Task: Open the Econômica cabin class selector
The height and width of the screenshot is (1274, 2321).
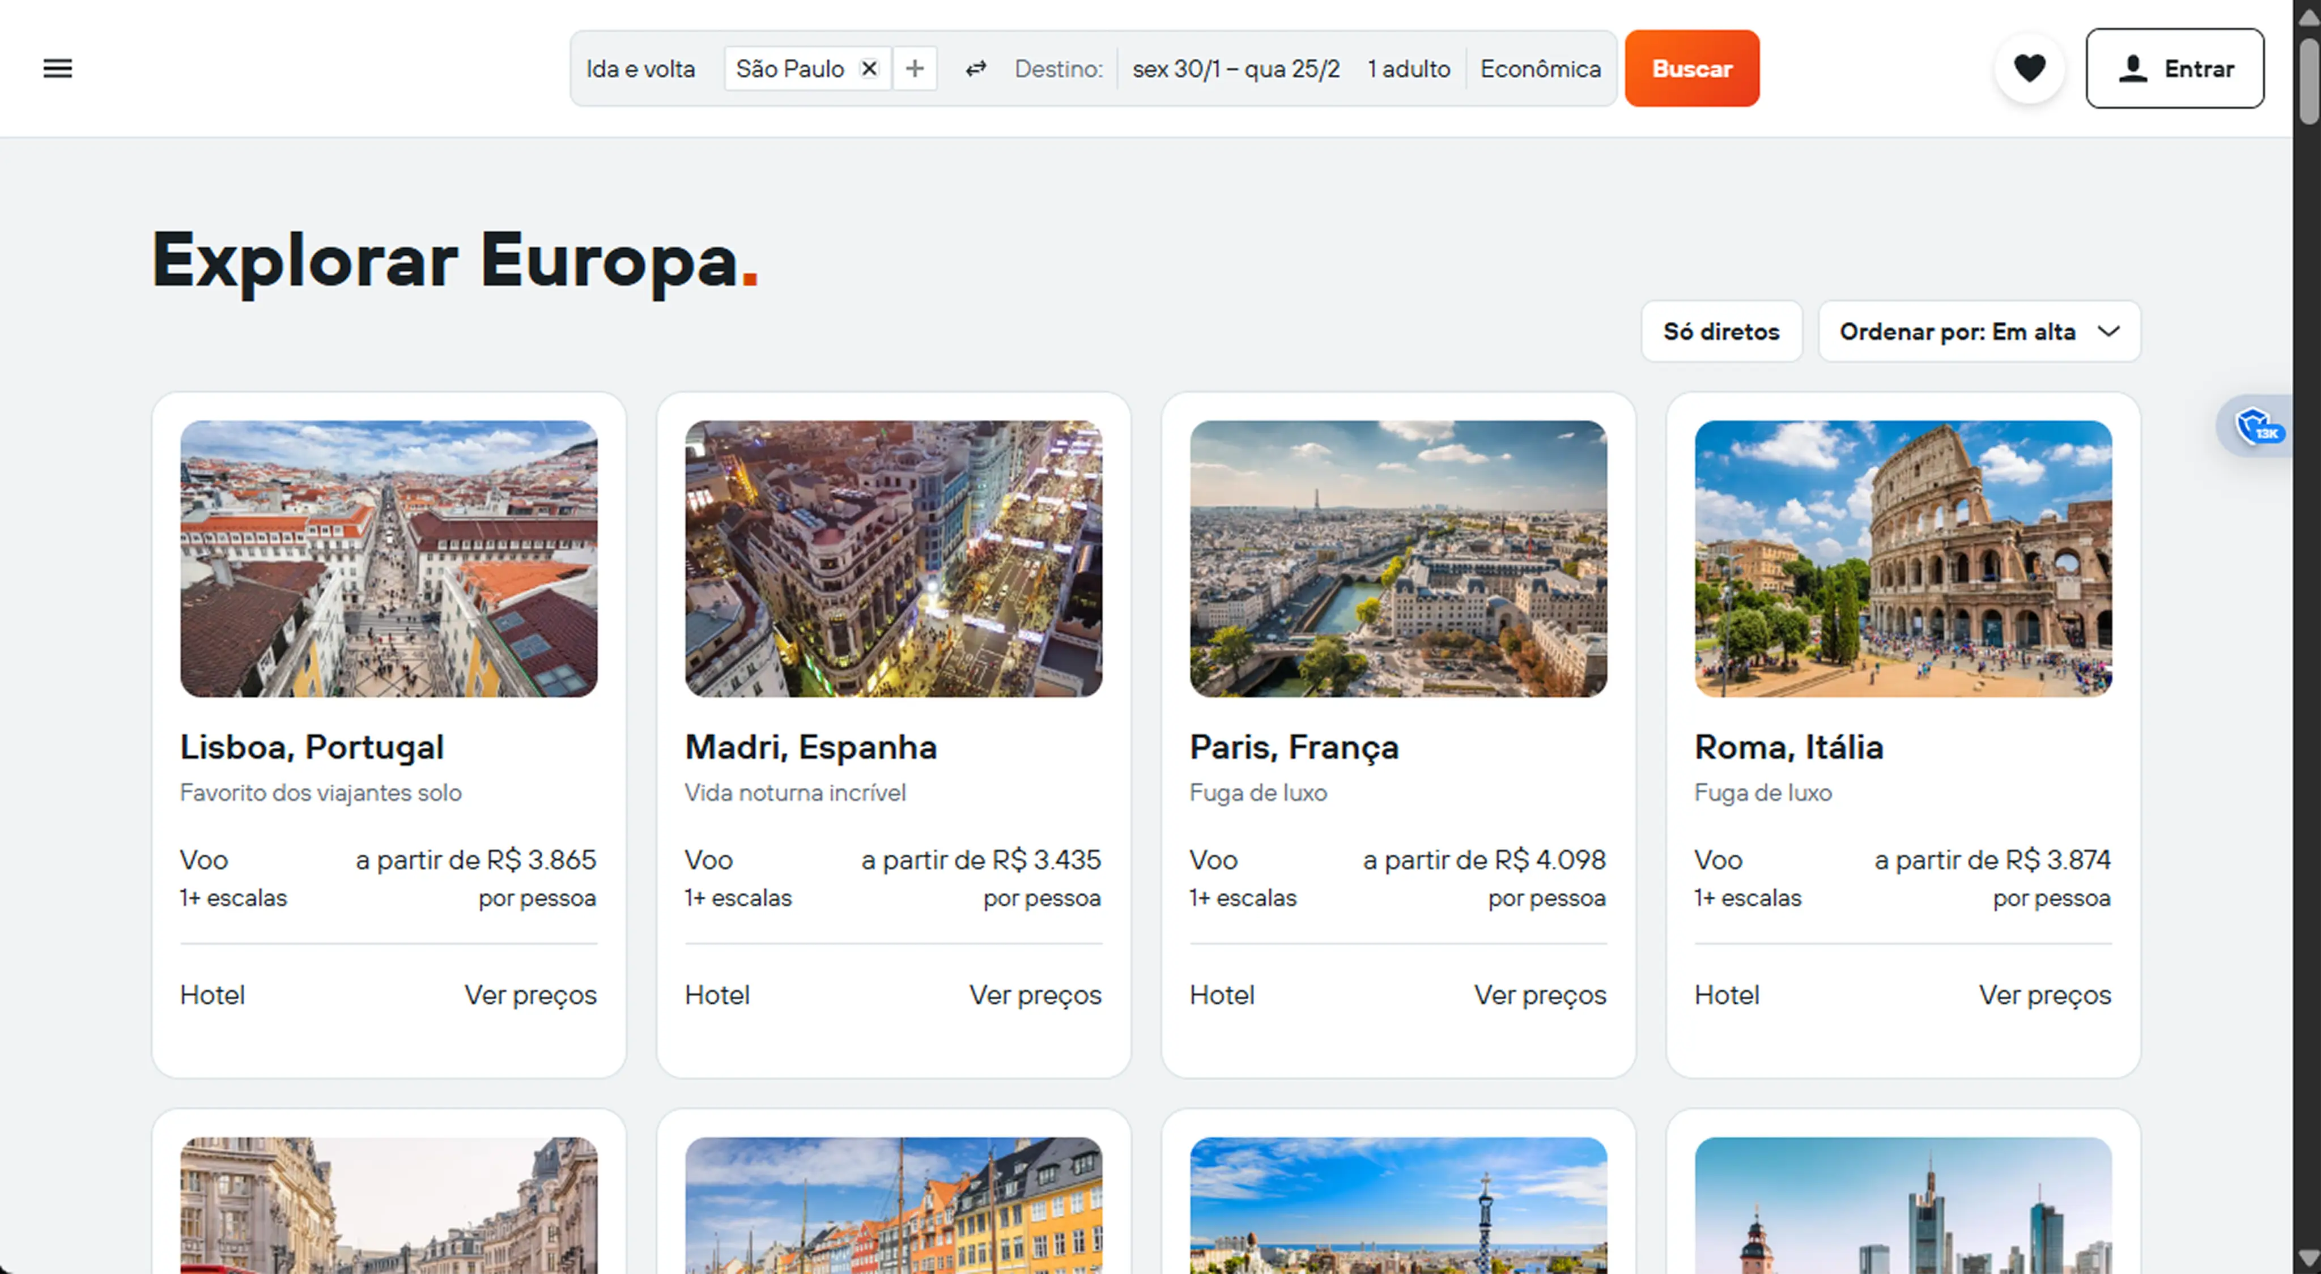Action: click(1540, 67)
